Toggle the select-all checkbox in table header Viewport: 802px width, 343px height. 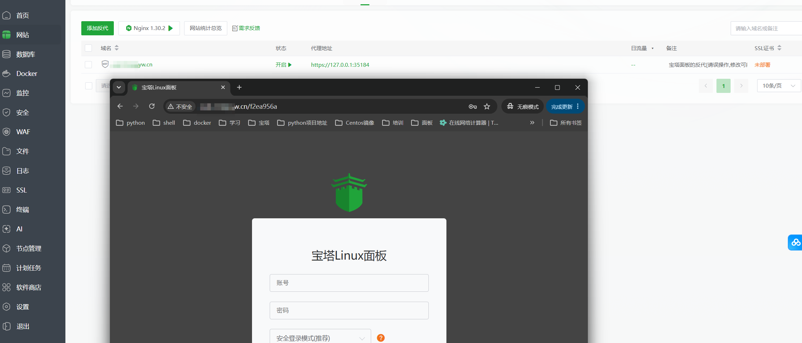(x=88, y=48)
